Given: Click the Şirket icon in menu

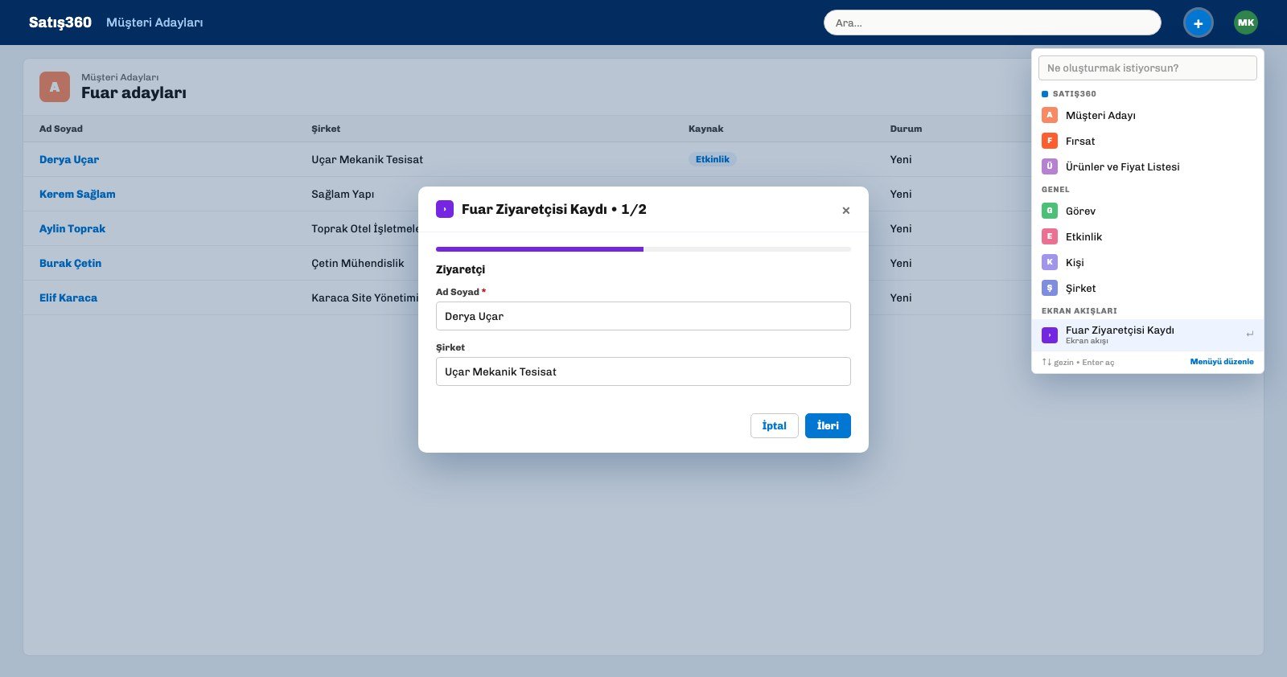Looking at the screenshot, I should [1050, 288].
